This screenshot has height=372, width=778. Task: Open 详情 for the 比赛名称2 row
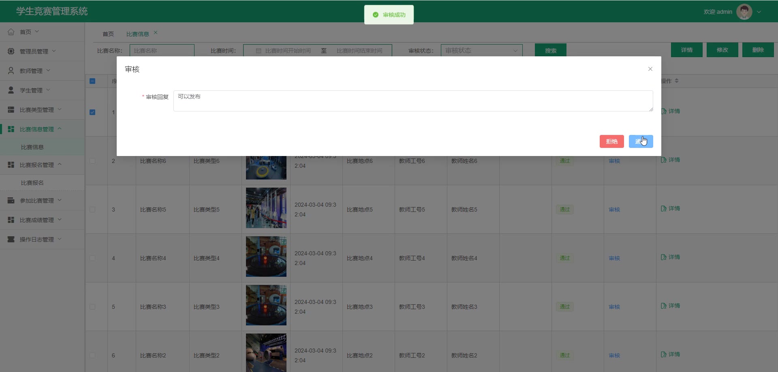pyautogui.click(x=671, y=354)
